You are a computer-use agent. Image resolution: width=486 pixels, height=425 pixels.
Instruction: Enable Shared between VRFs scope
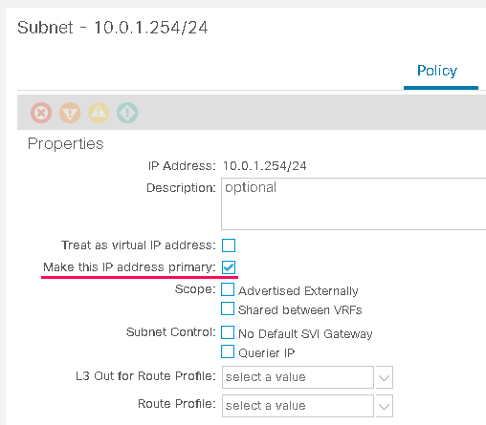[x=228, y=308]
